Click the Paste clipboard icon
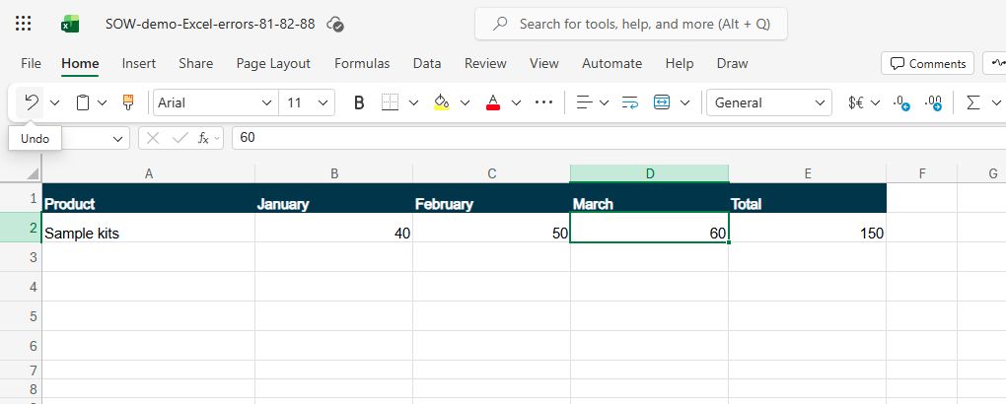Image resolution: width=1006 pixels, height=404 pixels. coord(82,102)
